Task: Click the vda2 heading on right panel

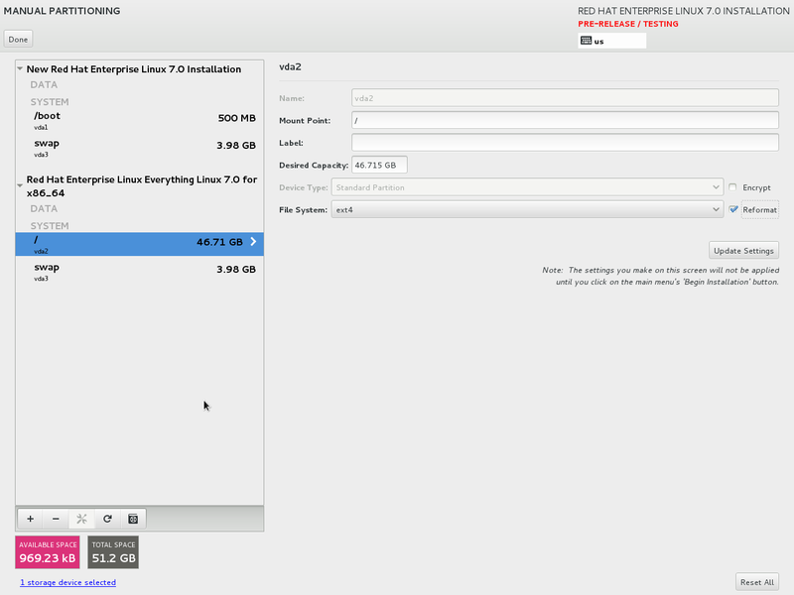Action: pos(290,66)
